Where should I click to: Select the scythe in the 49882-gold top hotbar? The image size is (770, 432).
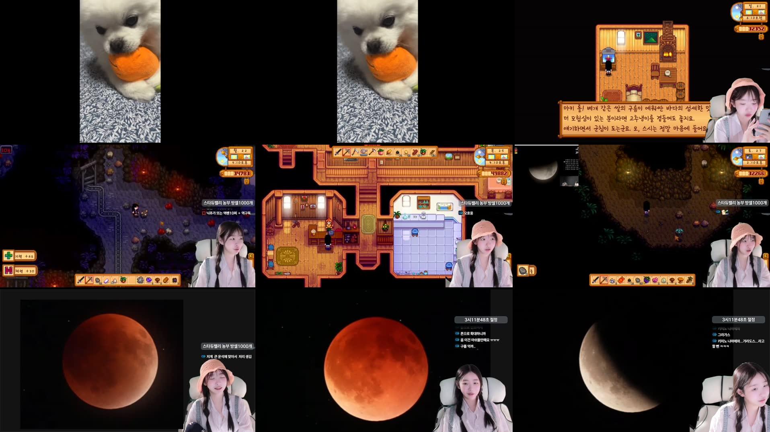pyautogui.click(x=355, y=152)
